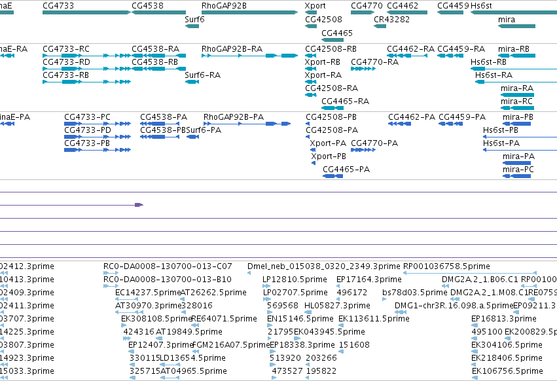This screenshot has height=381, width=557.
Task: Open protein CG4770-PA
Action: click(374, 143)
